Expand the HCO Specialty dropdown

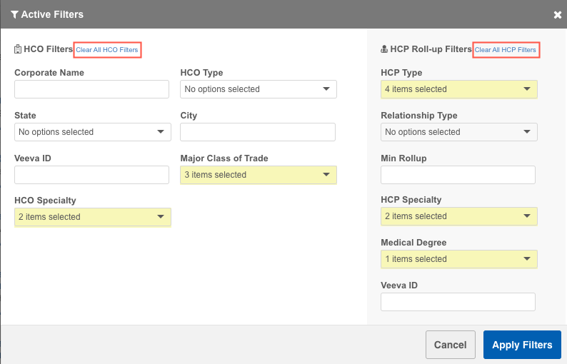pyautogui.click(x=92, y=217)
